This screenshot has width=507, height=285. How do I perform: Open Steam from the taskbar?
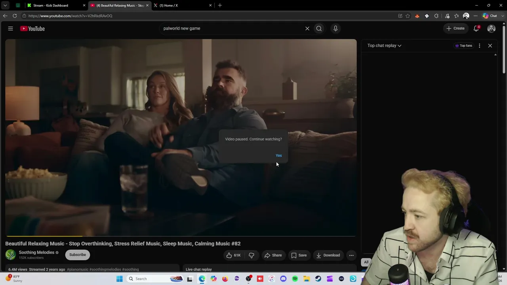click(x=318, y=279)
